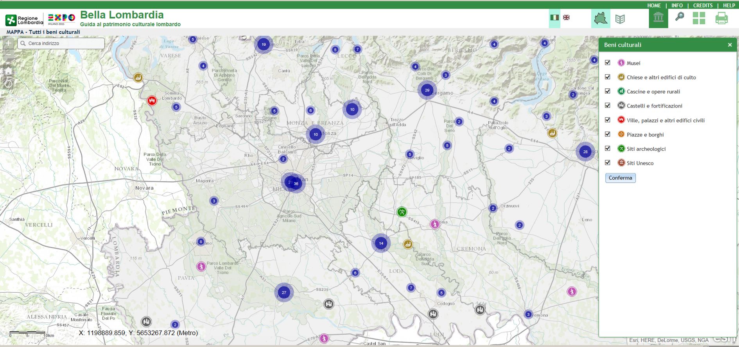Open the Lombardy region map view
The width and height of the screenshot is (739, 347).
point(600,18)
